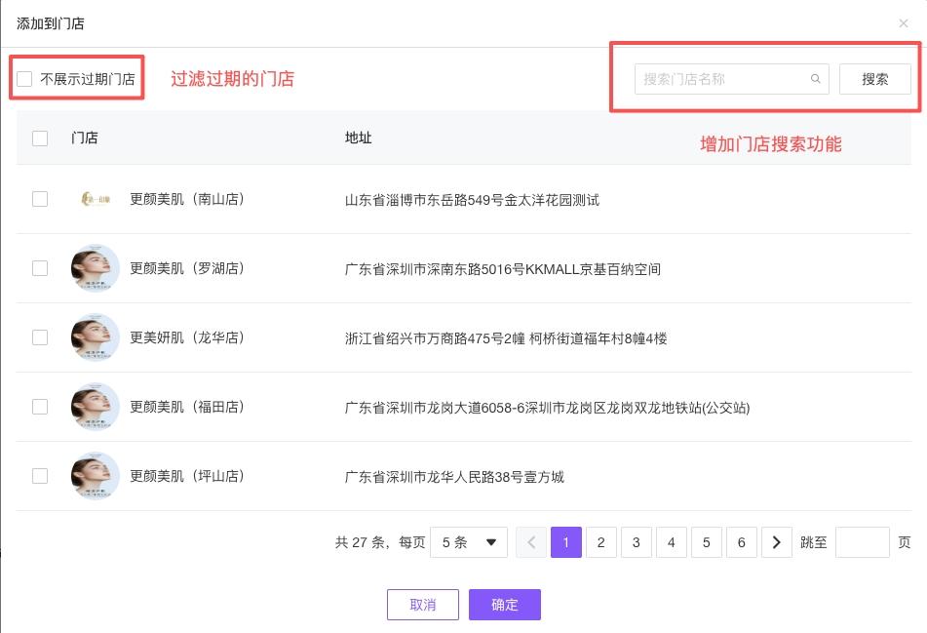This screenshot has height=633, width=927.
Task: Click address 山东省淄博市东岳路549号金太洋花园测试
Action: tap(472, 200)
